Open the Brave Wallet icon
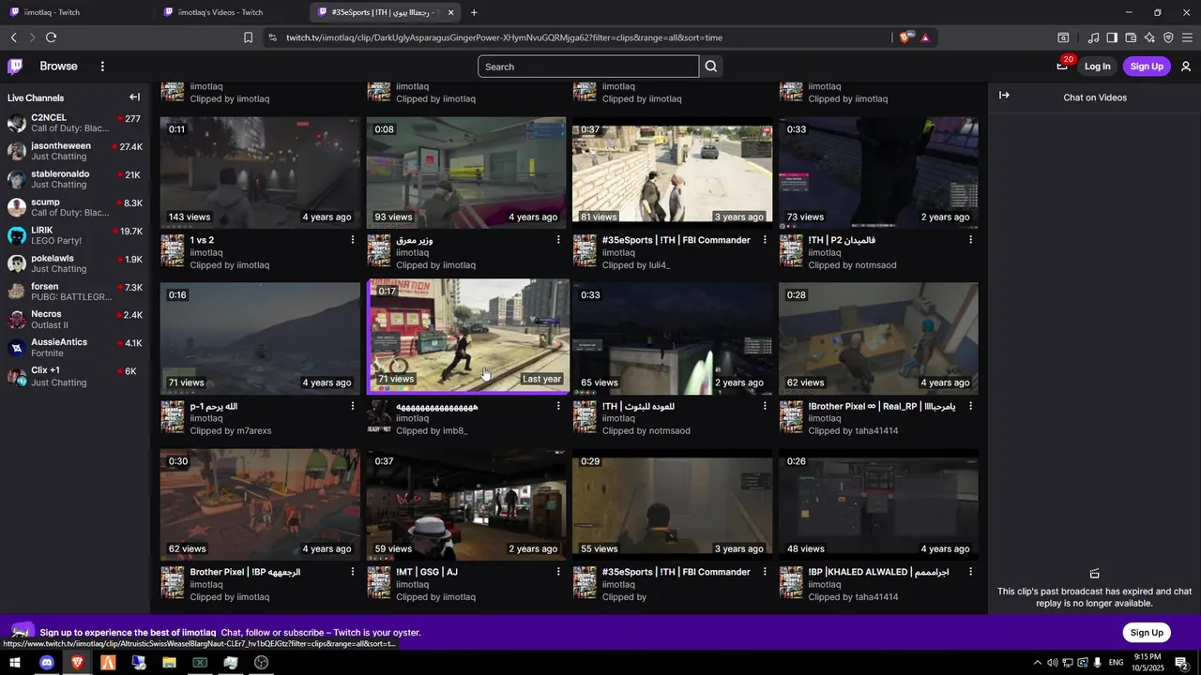Image resolution: width=1201 pixels, height=675 pixels. click(1131, 37)
